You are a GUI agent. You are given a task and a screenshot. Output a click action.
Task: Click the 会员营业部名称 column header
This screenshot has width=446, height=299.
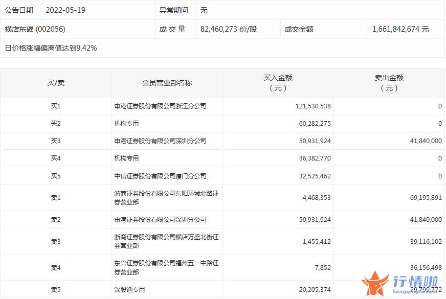coord(167,83)
